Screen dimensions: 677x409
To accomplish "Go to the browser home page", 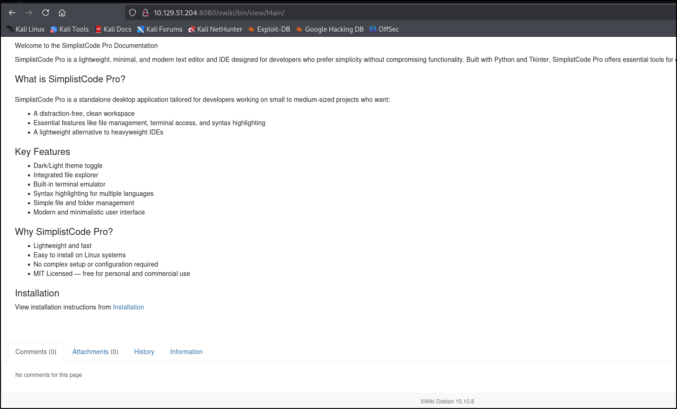I will pyautogui.click(x=62, y=13).
